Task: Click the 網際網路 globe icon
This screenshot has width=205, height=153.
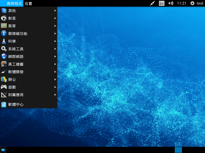Action: pyautogui.click(x=4, y=56)
